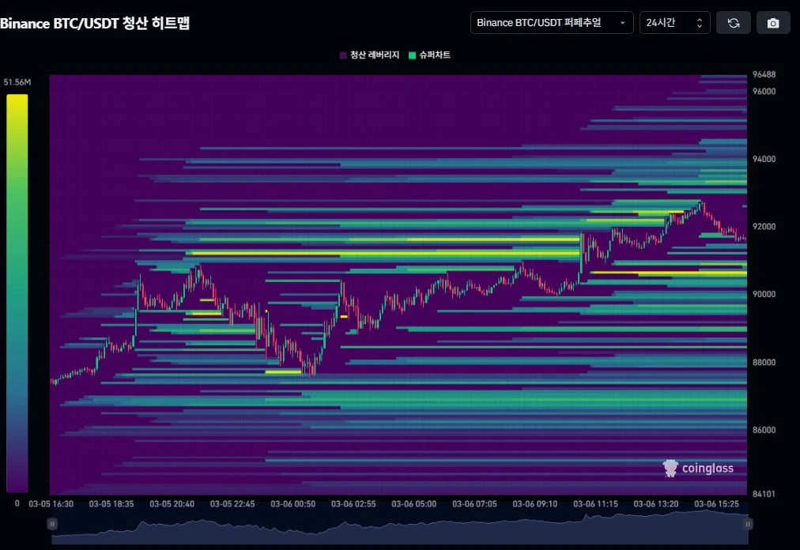The height and width of the screenshot is (550, 800).
Task: Click the 03-05 18:35 time label
Action: [x=111, y=504]
